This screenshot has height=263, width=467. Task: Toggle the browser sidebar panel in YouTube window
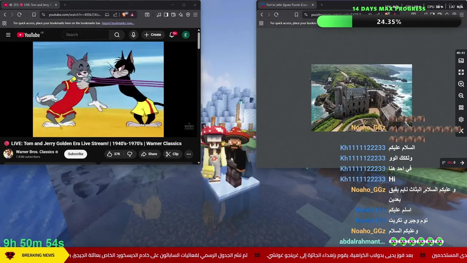click(166, 15)
